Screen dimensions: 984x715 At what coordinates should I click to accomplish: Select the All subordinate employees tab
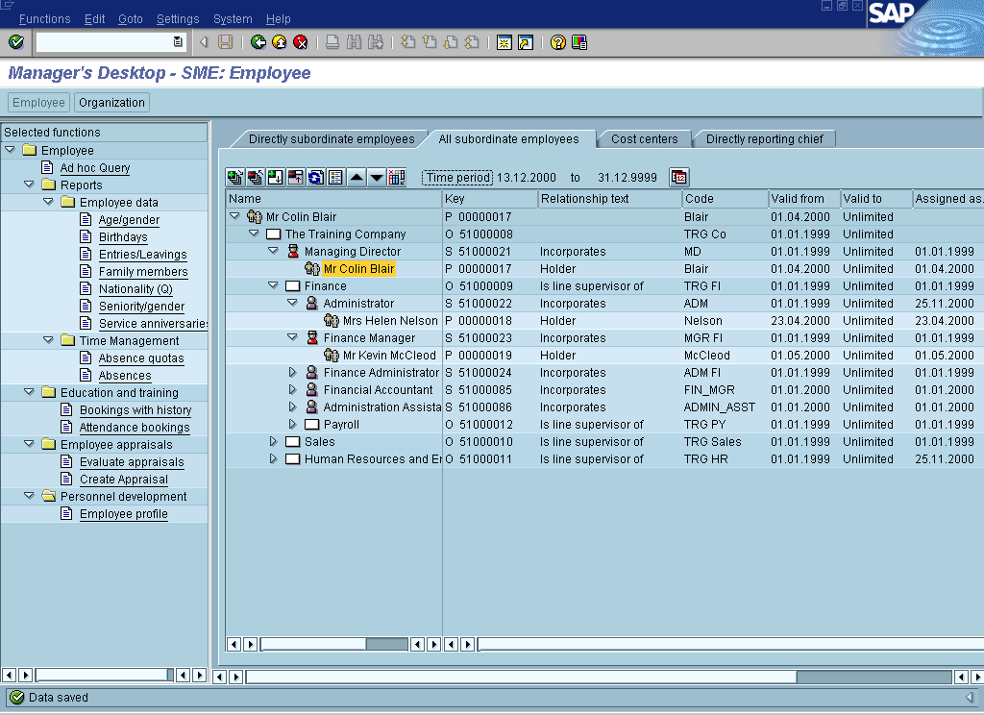[x=508, y=138]
